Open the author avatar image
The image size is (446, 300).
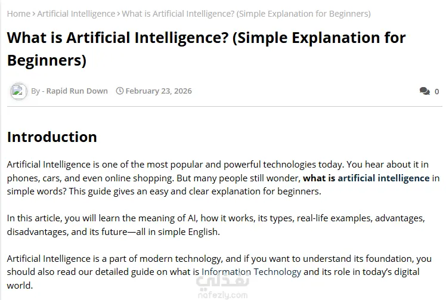coord(18,91)
